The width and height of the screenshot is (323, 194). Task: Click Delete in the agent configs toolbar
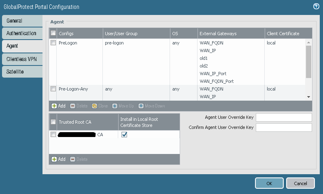pyautogui.click(x=79, y=106)
